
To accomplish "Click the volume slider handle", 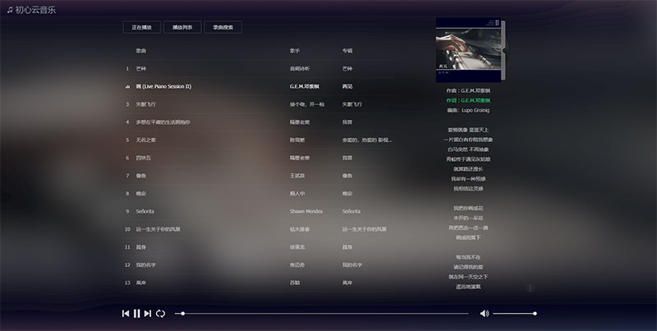I will click(535, 313).
